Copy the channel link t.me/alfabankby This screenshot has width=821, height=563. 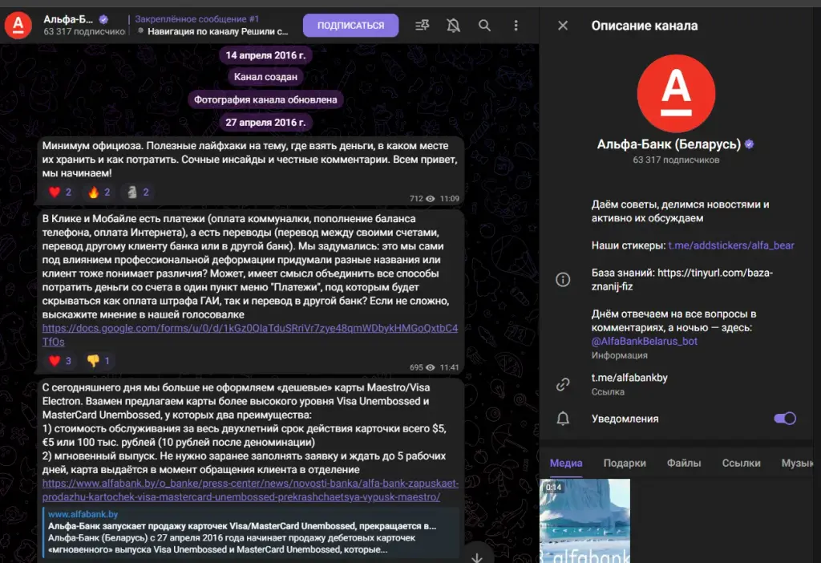(x=629, y=378)
